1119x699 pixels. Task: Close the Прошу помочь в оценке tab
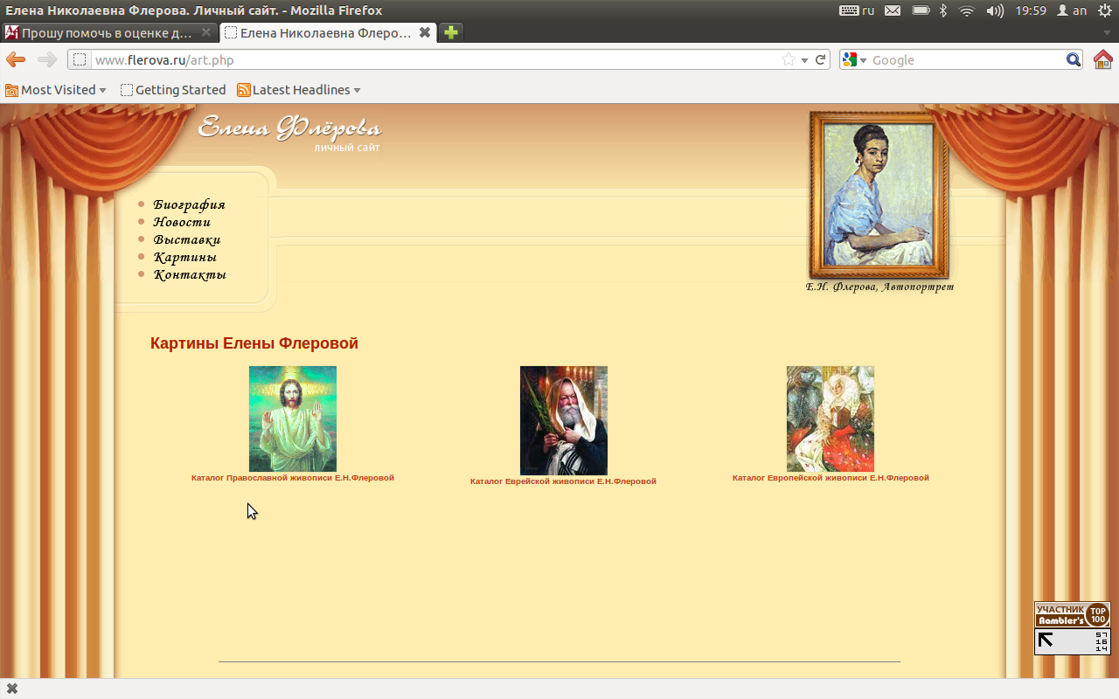tap(206, 32)
